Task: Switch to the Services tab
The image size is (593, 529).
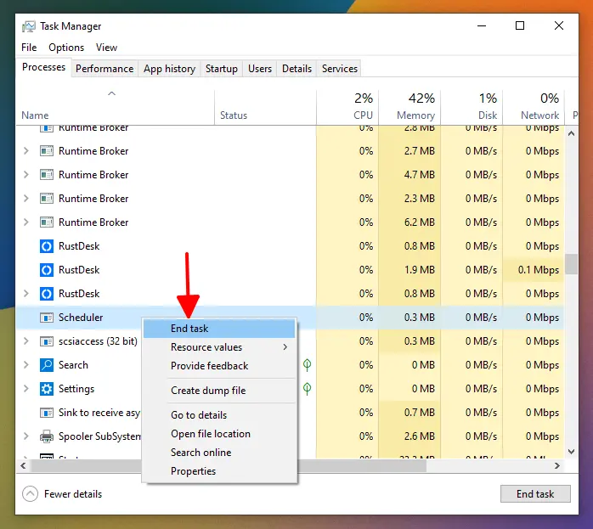Action: 340,69
